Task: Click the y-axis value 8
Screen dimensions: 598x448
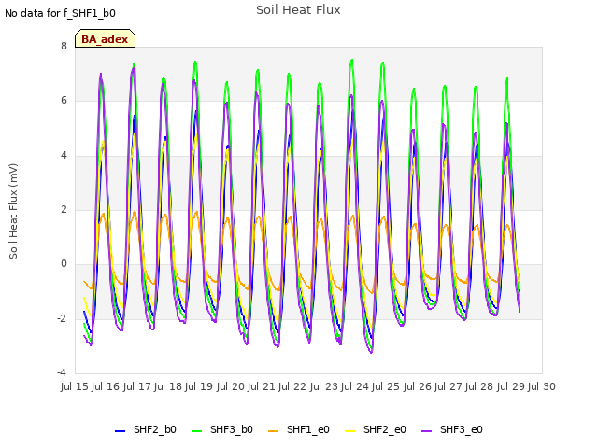Action: [x=64, y=47]
